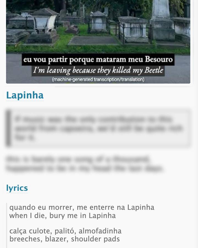Click the blurred blockquote text
This screenshot has height=248, width=198.
point(99,128)
